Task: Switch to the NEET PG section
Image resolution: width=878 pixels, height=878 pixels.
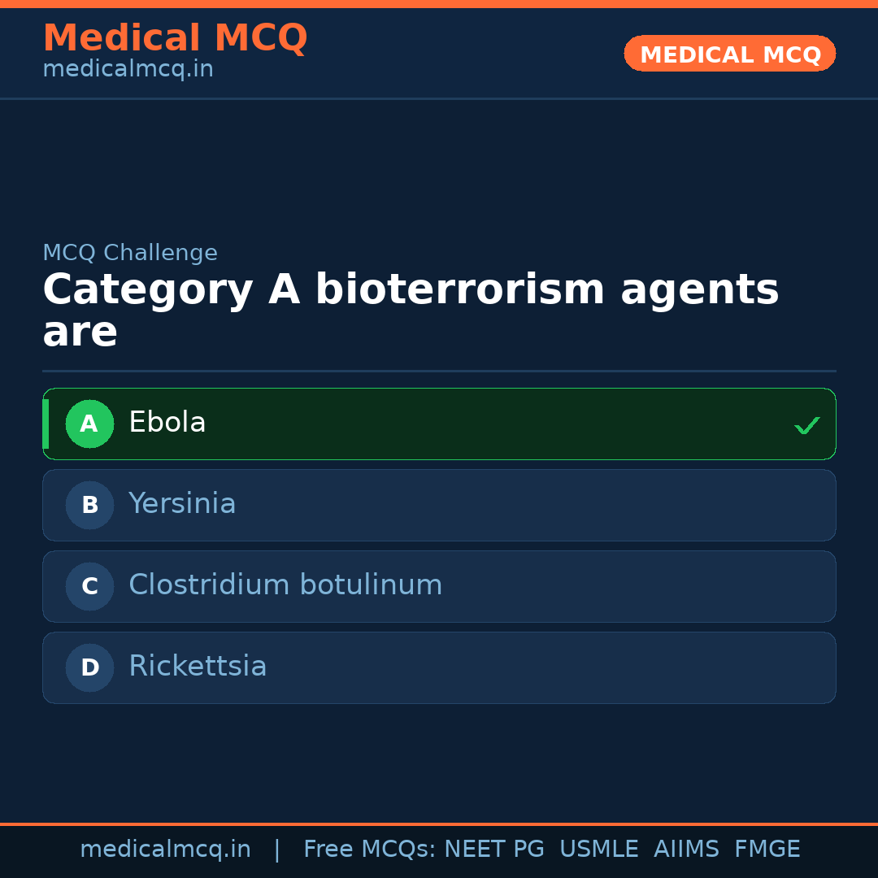Action: 493,849
